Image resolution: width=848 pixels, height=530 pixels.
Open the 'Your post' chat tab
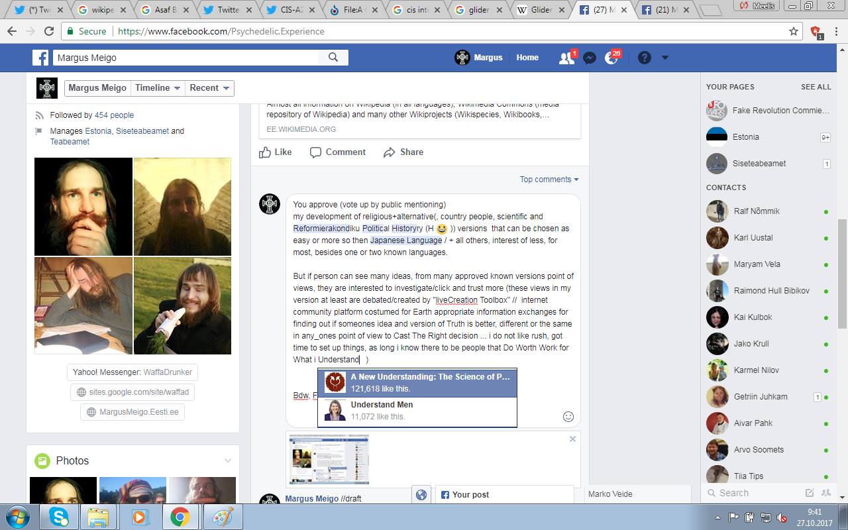pyautogui.click(x=505, y=494)
